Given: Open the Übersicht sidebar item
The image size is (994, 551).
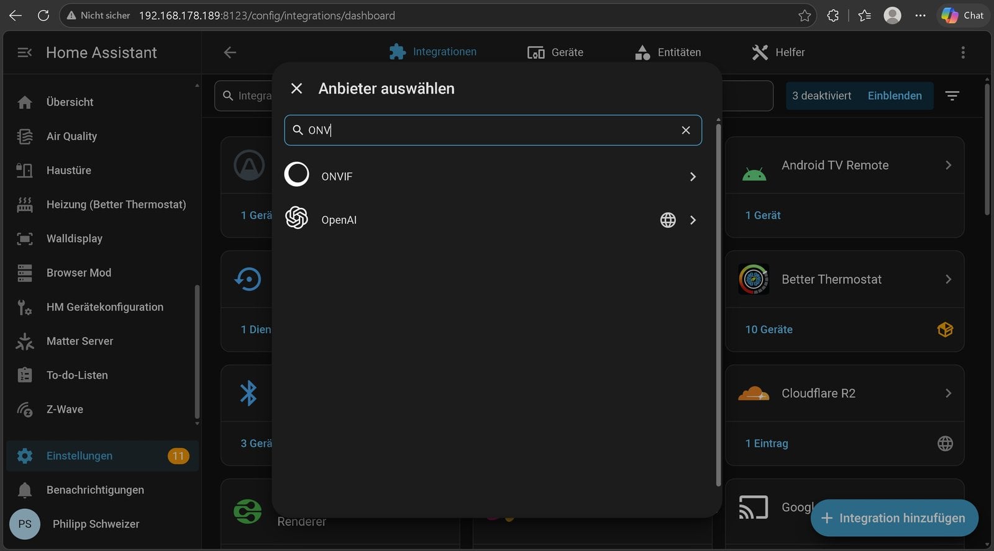Looking at the screenshot, I should 103,102.
